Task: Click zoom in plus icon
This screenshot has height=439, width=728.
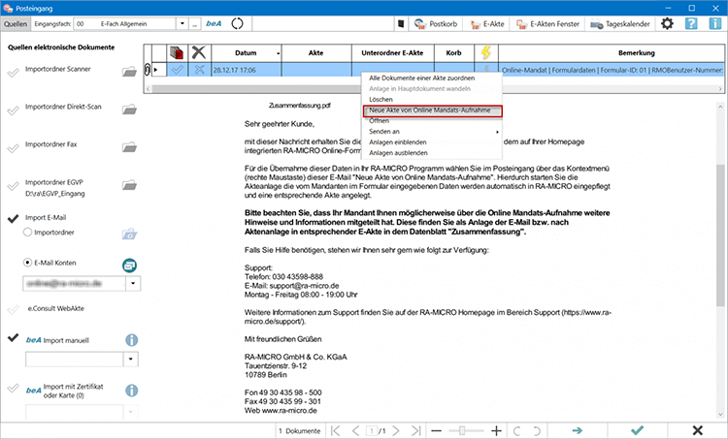Action: coord(496,430)
